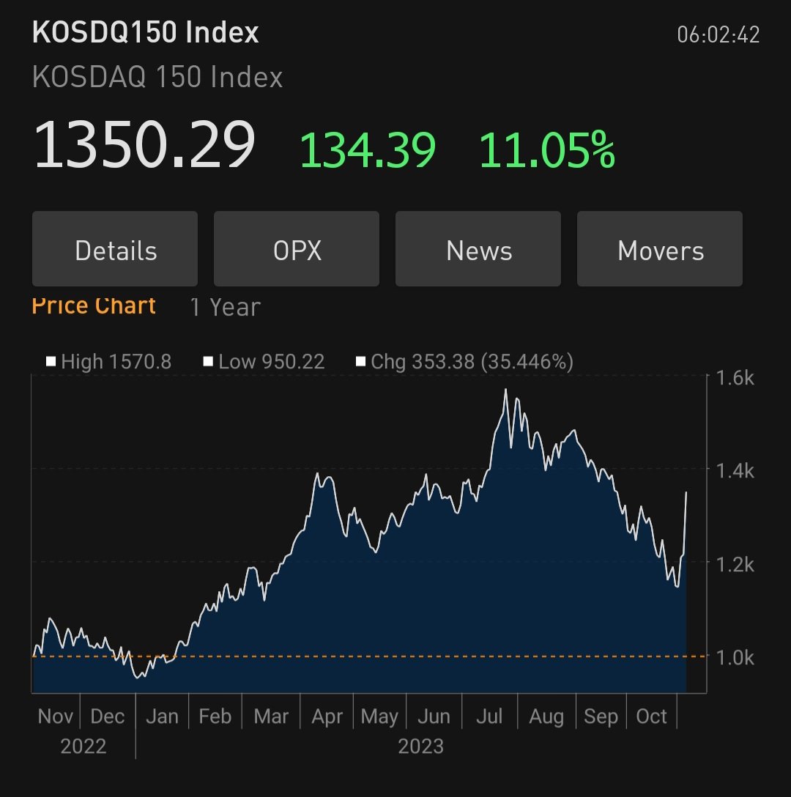Open the OPX button
The image size is (791, 797).
(x=297, y=249)
